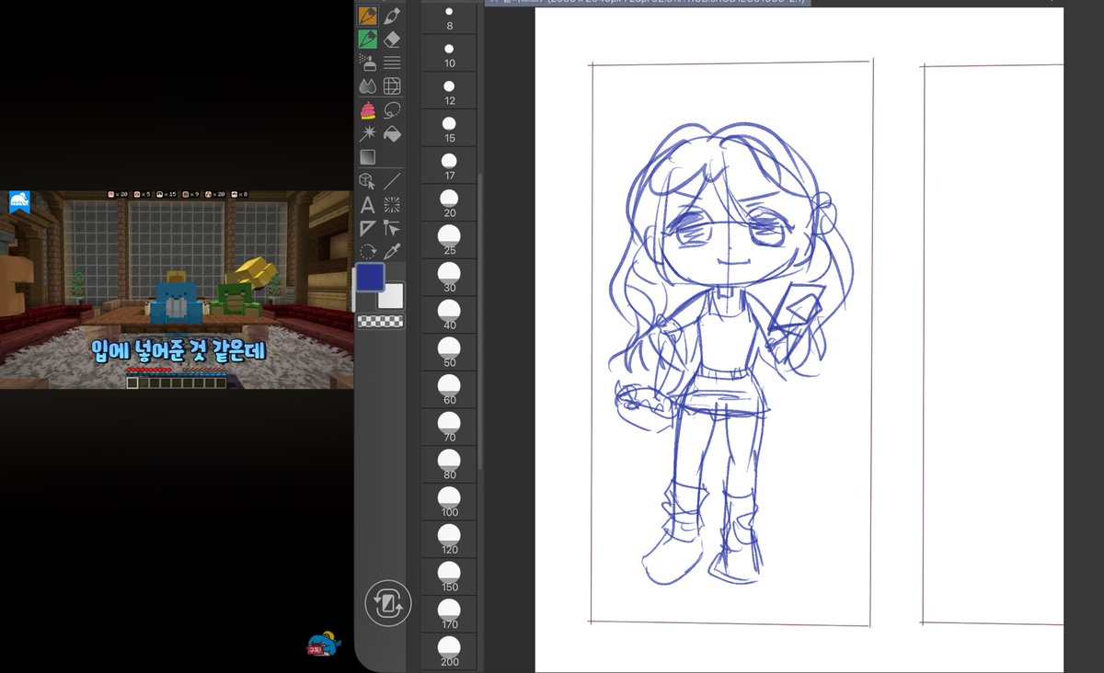
Task: Select the Frame border grid tool
Action: pos(392,86)
